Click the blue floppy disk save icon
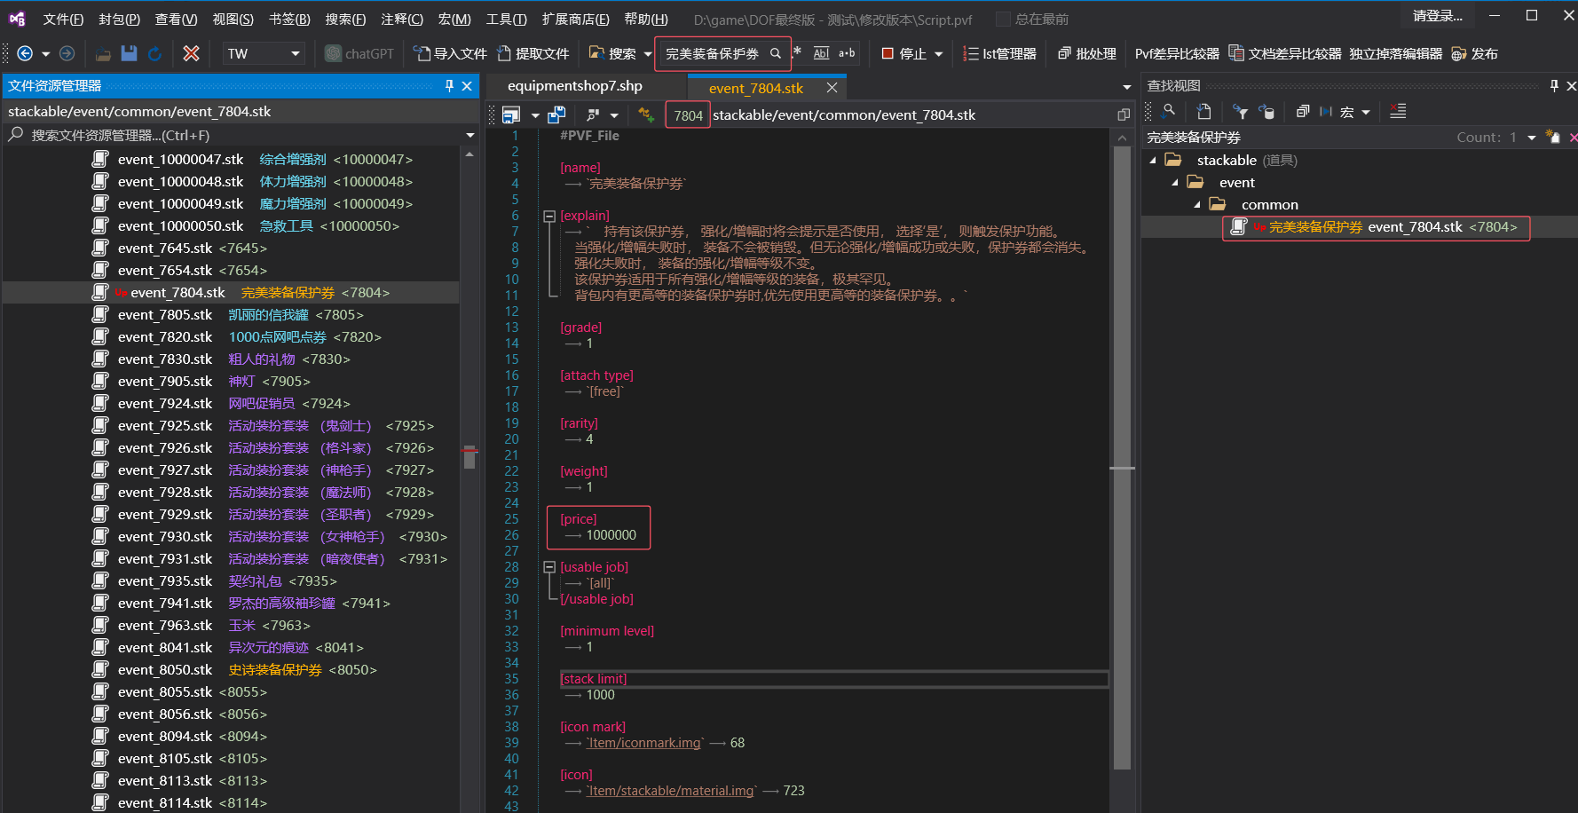The width and height of the screenshot is (1578, 813). (x=129, y=53)
